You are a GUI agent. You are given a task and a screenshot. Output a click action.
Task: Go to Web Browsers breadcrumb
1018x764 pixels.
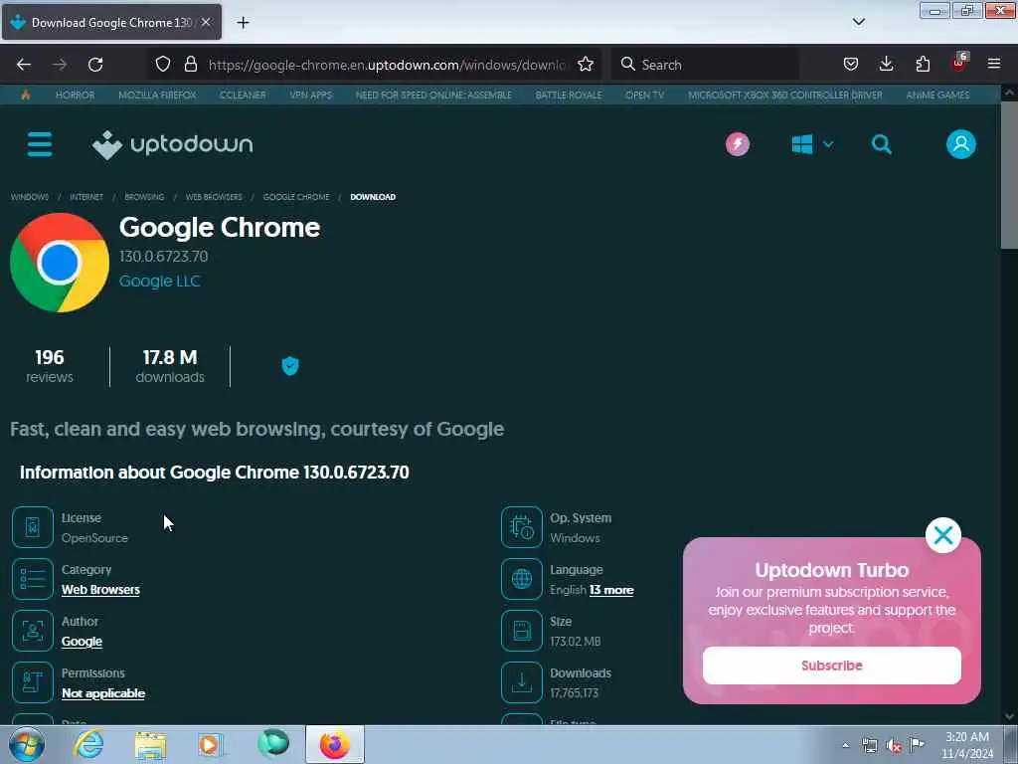pos(214,197)
